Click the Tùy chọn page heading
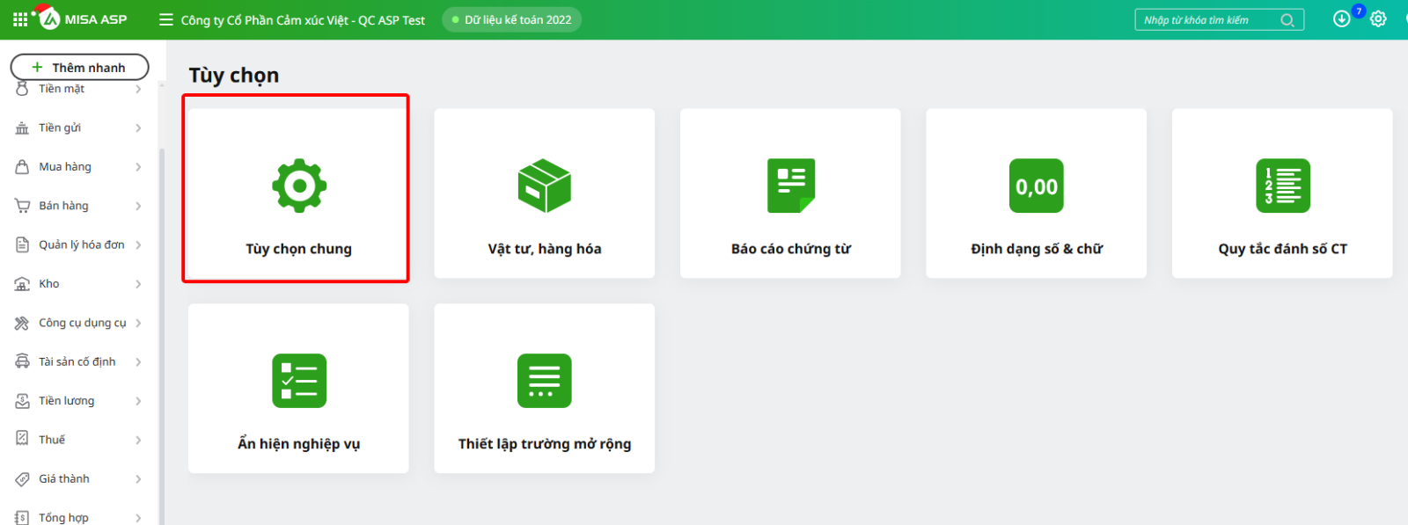 tap(234, 76)
